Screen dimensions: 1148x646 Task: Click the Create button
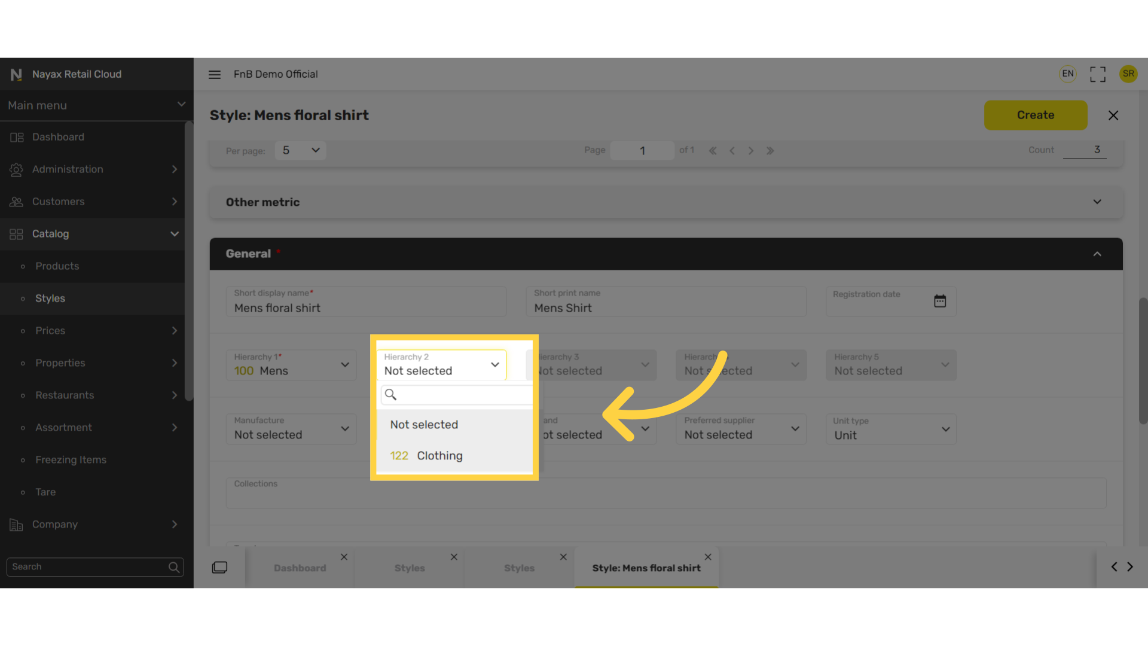tap(1035, 115)
